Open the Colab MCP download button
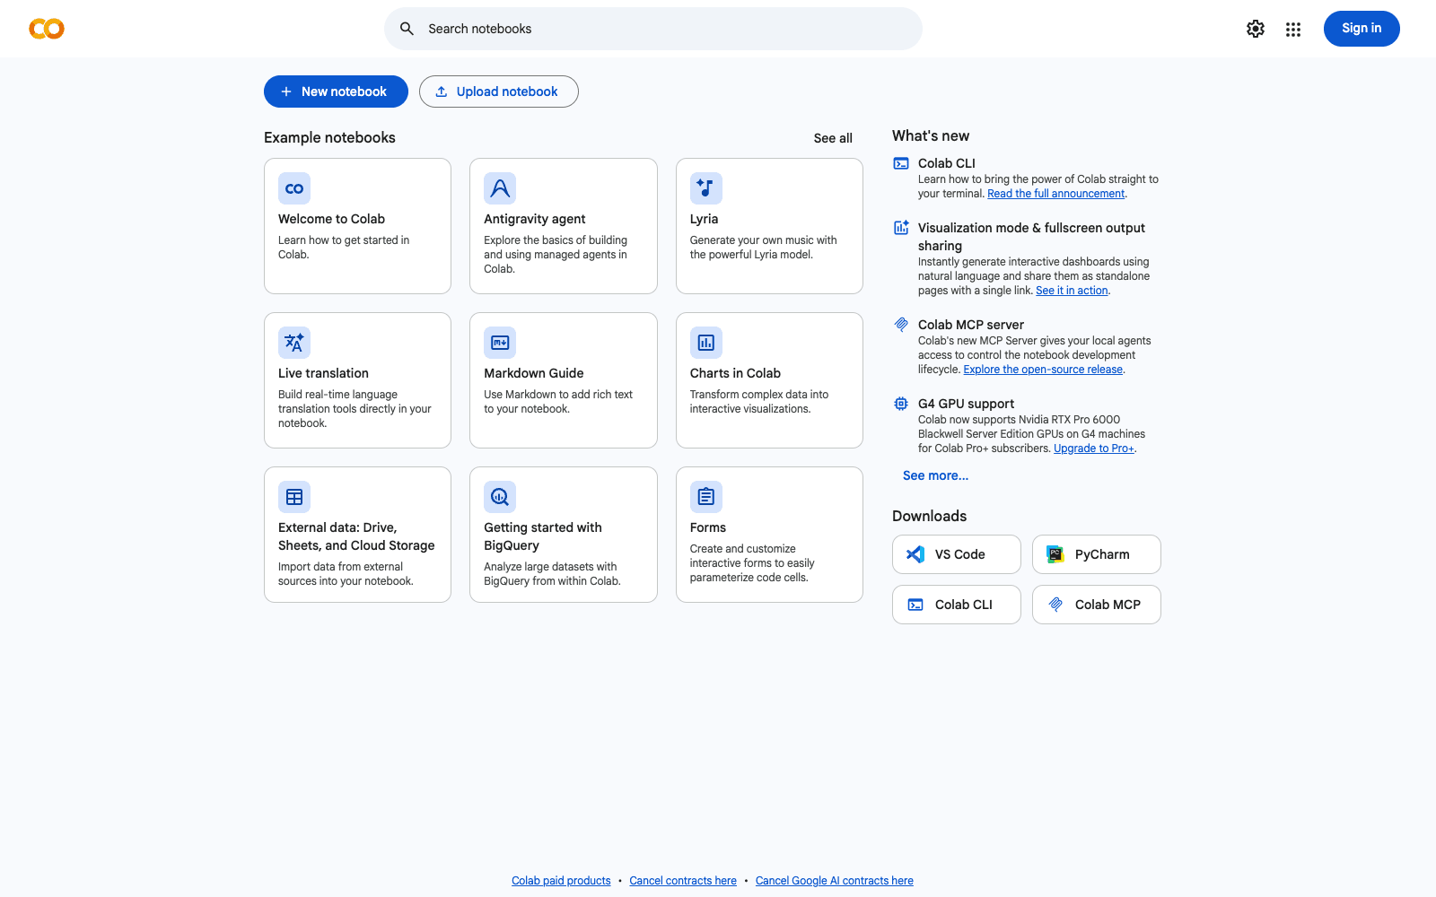Screen dimensions: 1436x897 click(1097, 605)
